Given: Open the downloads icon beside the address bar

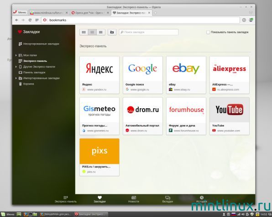Looking at the screenshot, I should click(x=244, y=20).
